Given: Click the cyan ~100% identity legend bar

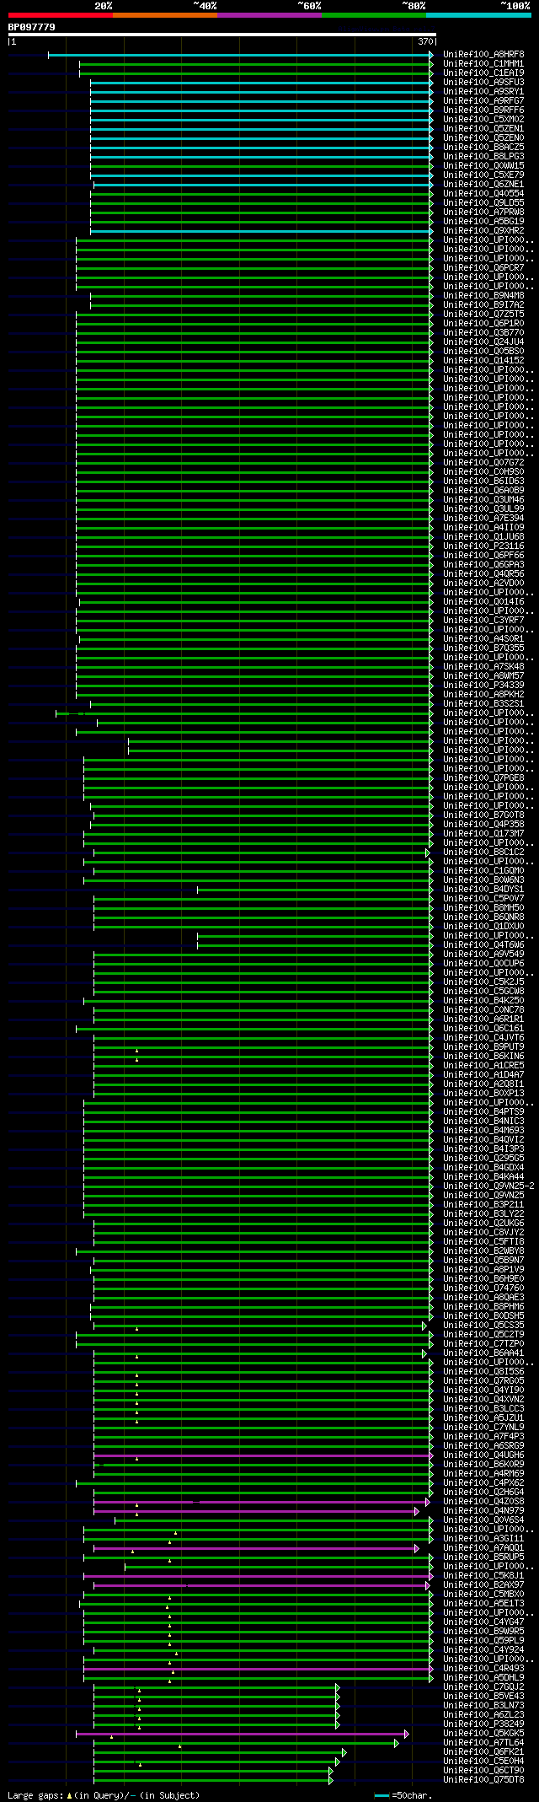Looking at the screenshot, I should coord(478,14).
